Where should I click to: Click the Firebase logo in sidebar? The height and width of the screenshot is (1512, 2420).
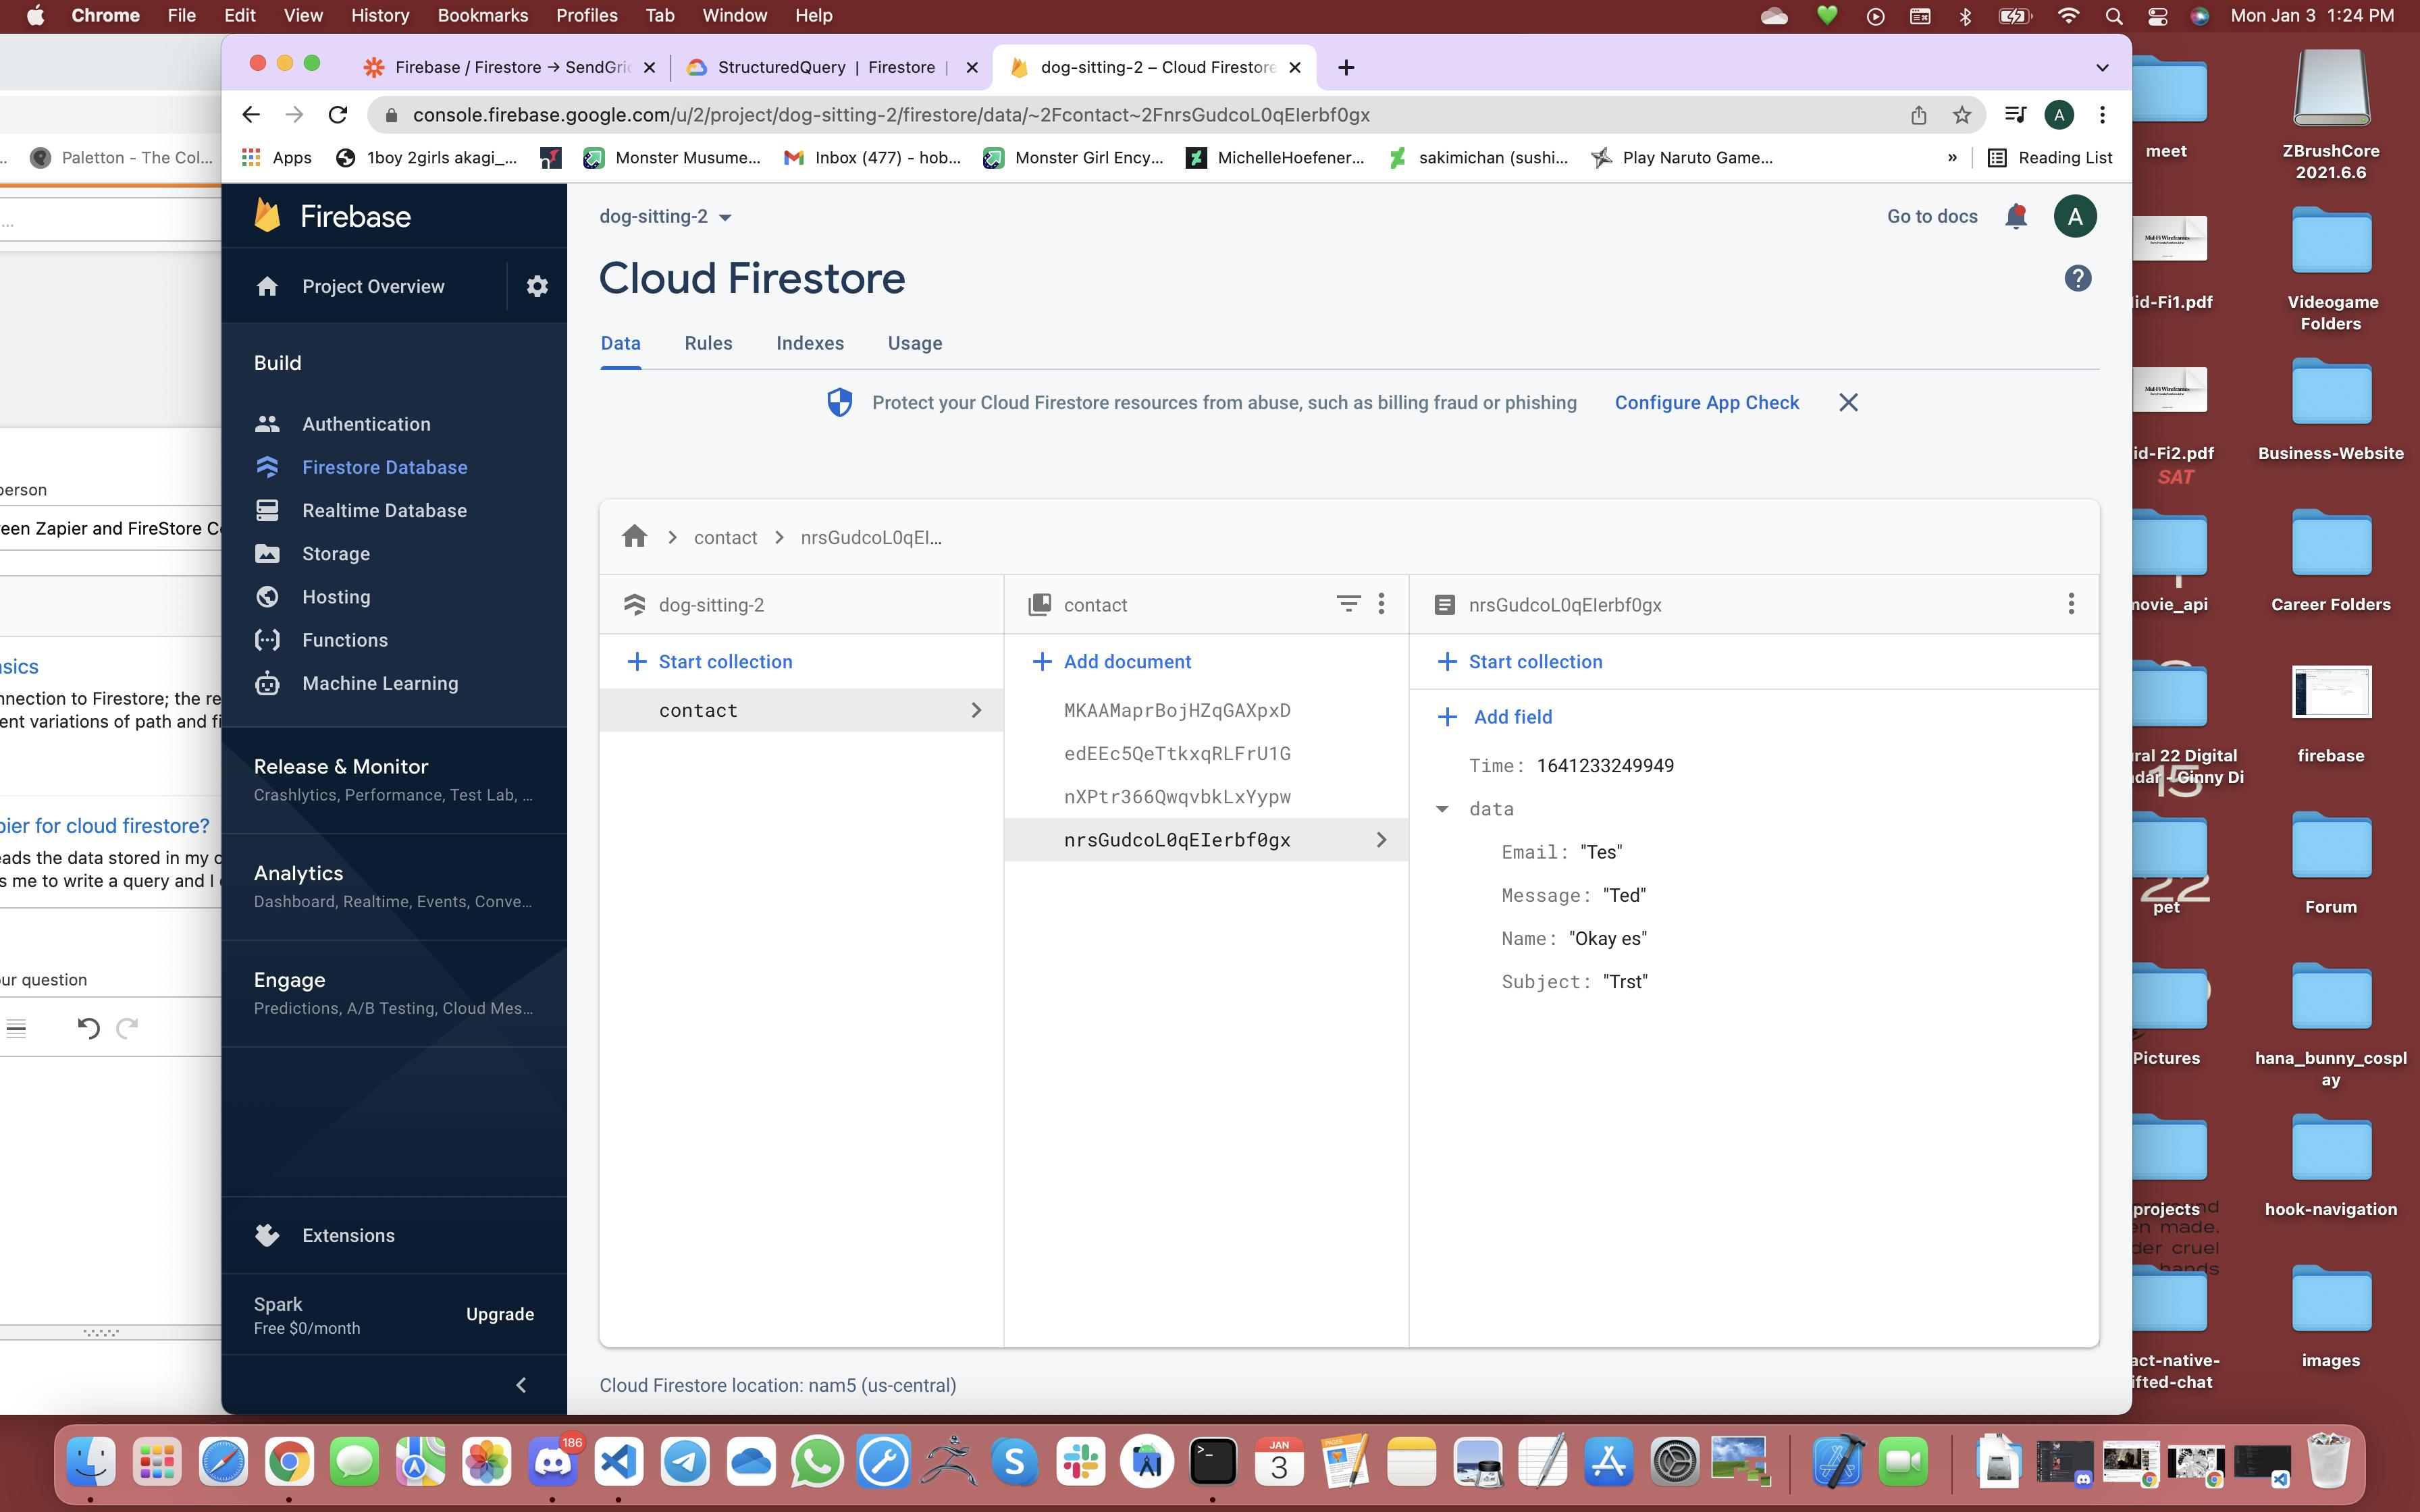pos(333,216)
